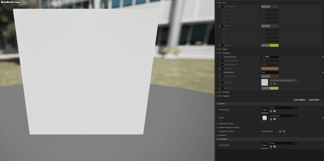Collapse the 02 - Dissolve group
This screenshot has width=324, height=161.
[217, 53]
